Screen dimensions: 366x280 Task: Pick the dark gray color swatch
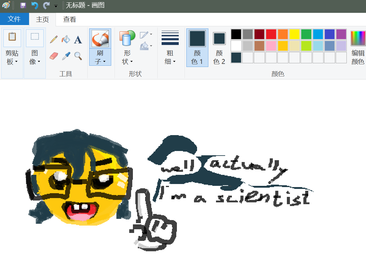[x=248, y=34]
